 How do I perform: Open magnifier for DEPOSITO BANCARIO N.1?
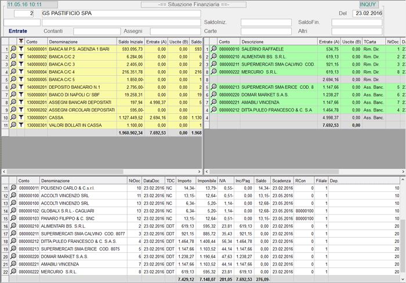13,87
